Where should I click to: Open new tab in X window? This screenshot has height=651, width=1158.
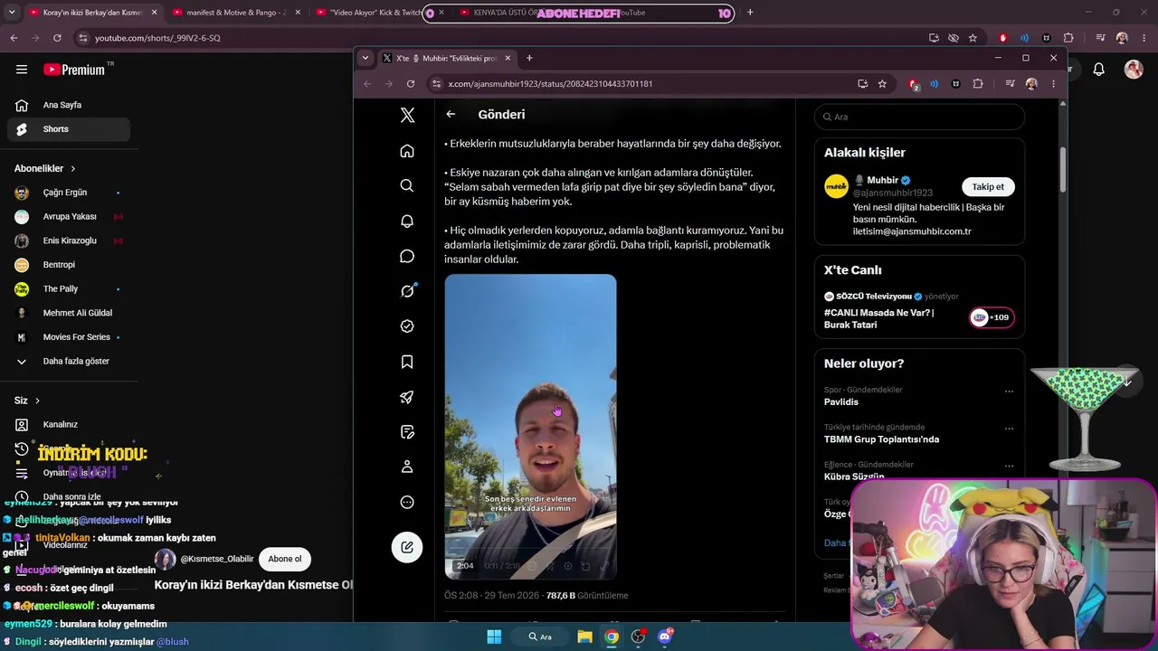[529, 58]
